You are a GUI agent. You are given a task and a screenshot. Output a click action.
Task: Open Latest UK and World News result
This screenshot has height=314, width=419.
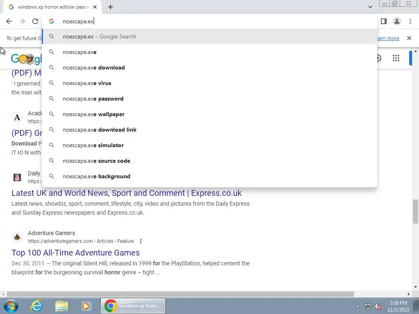pyautogui.click(x=126, y=193)
